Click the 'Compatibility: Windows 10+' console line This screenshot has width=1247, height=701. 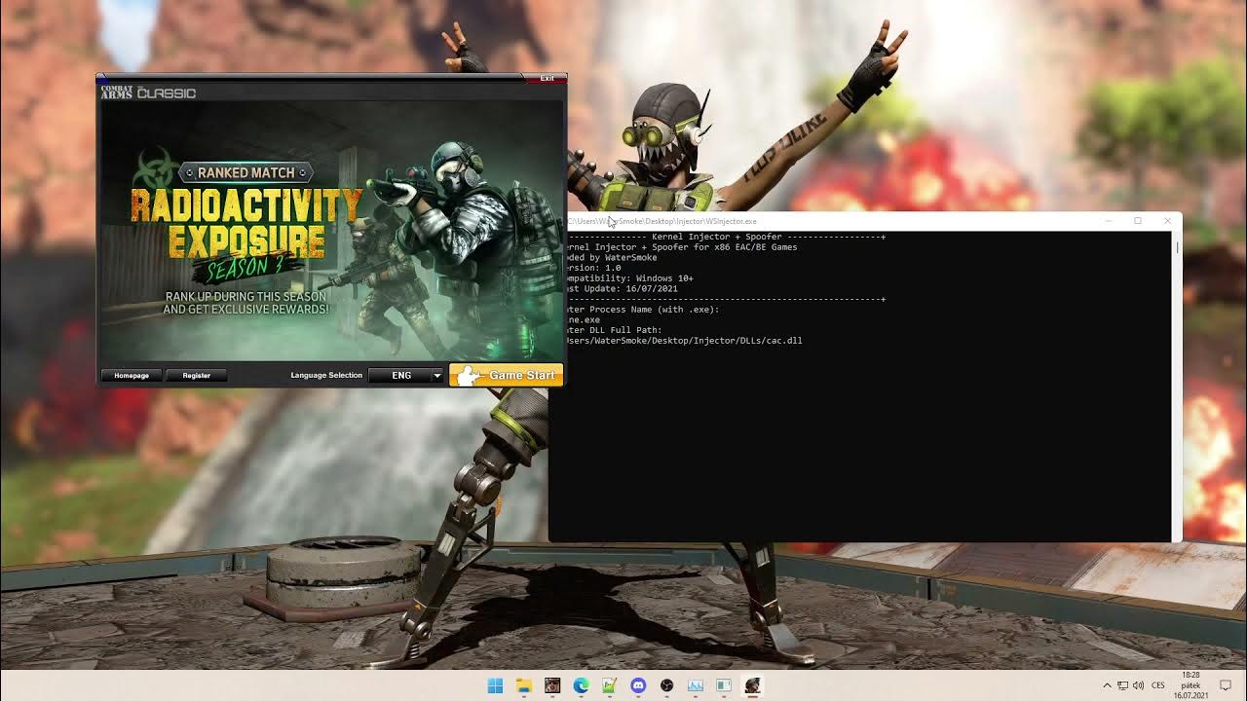click(630, 278)
